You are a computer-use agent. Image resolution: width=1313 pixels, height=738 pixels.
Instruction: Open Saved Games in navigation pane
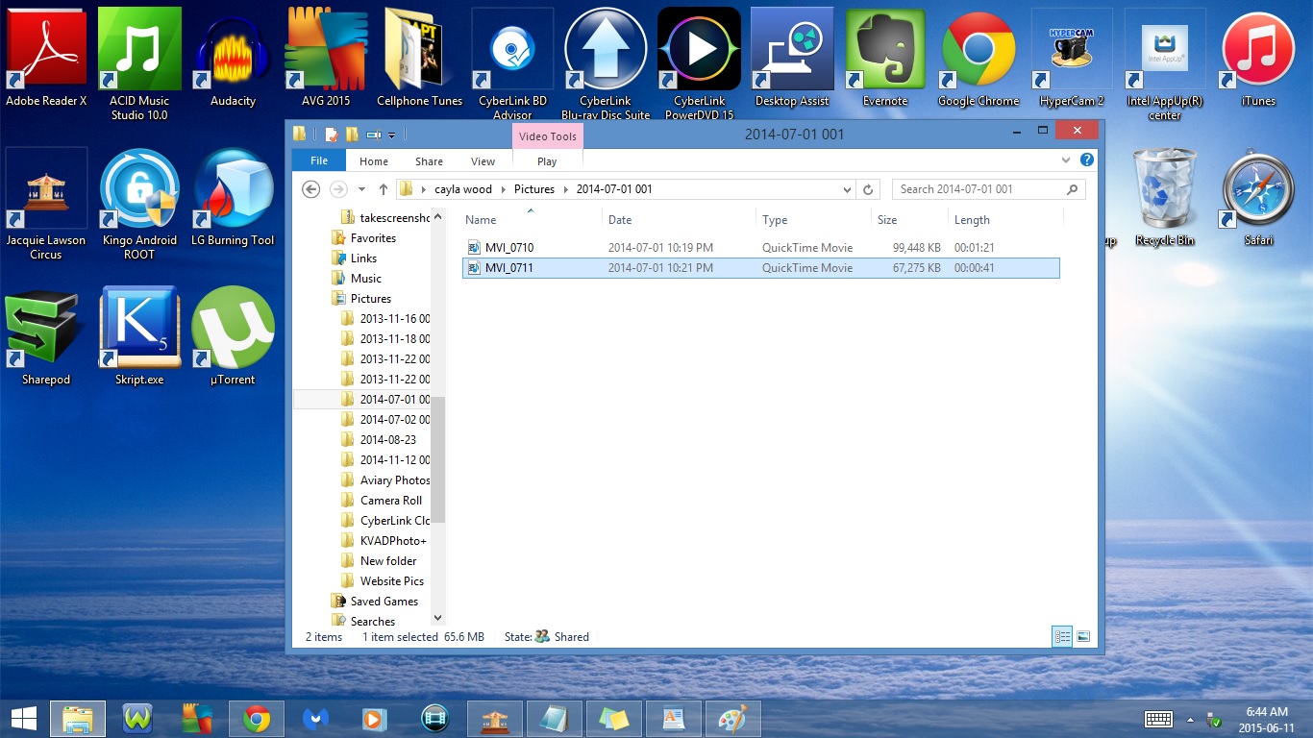384,602
